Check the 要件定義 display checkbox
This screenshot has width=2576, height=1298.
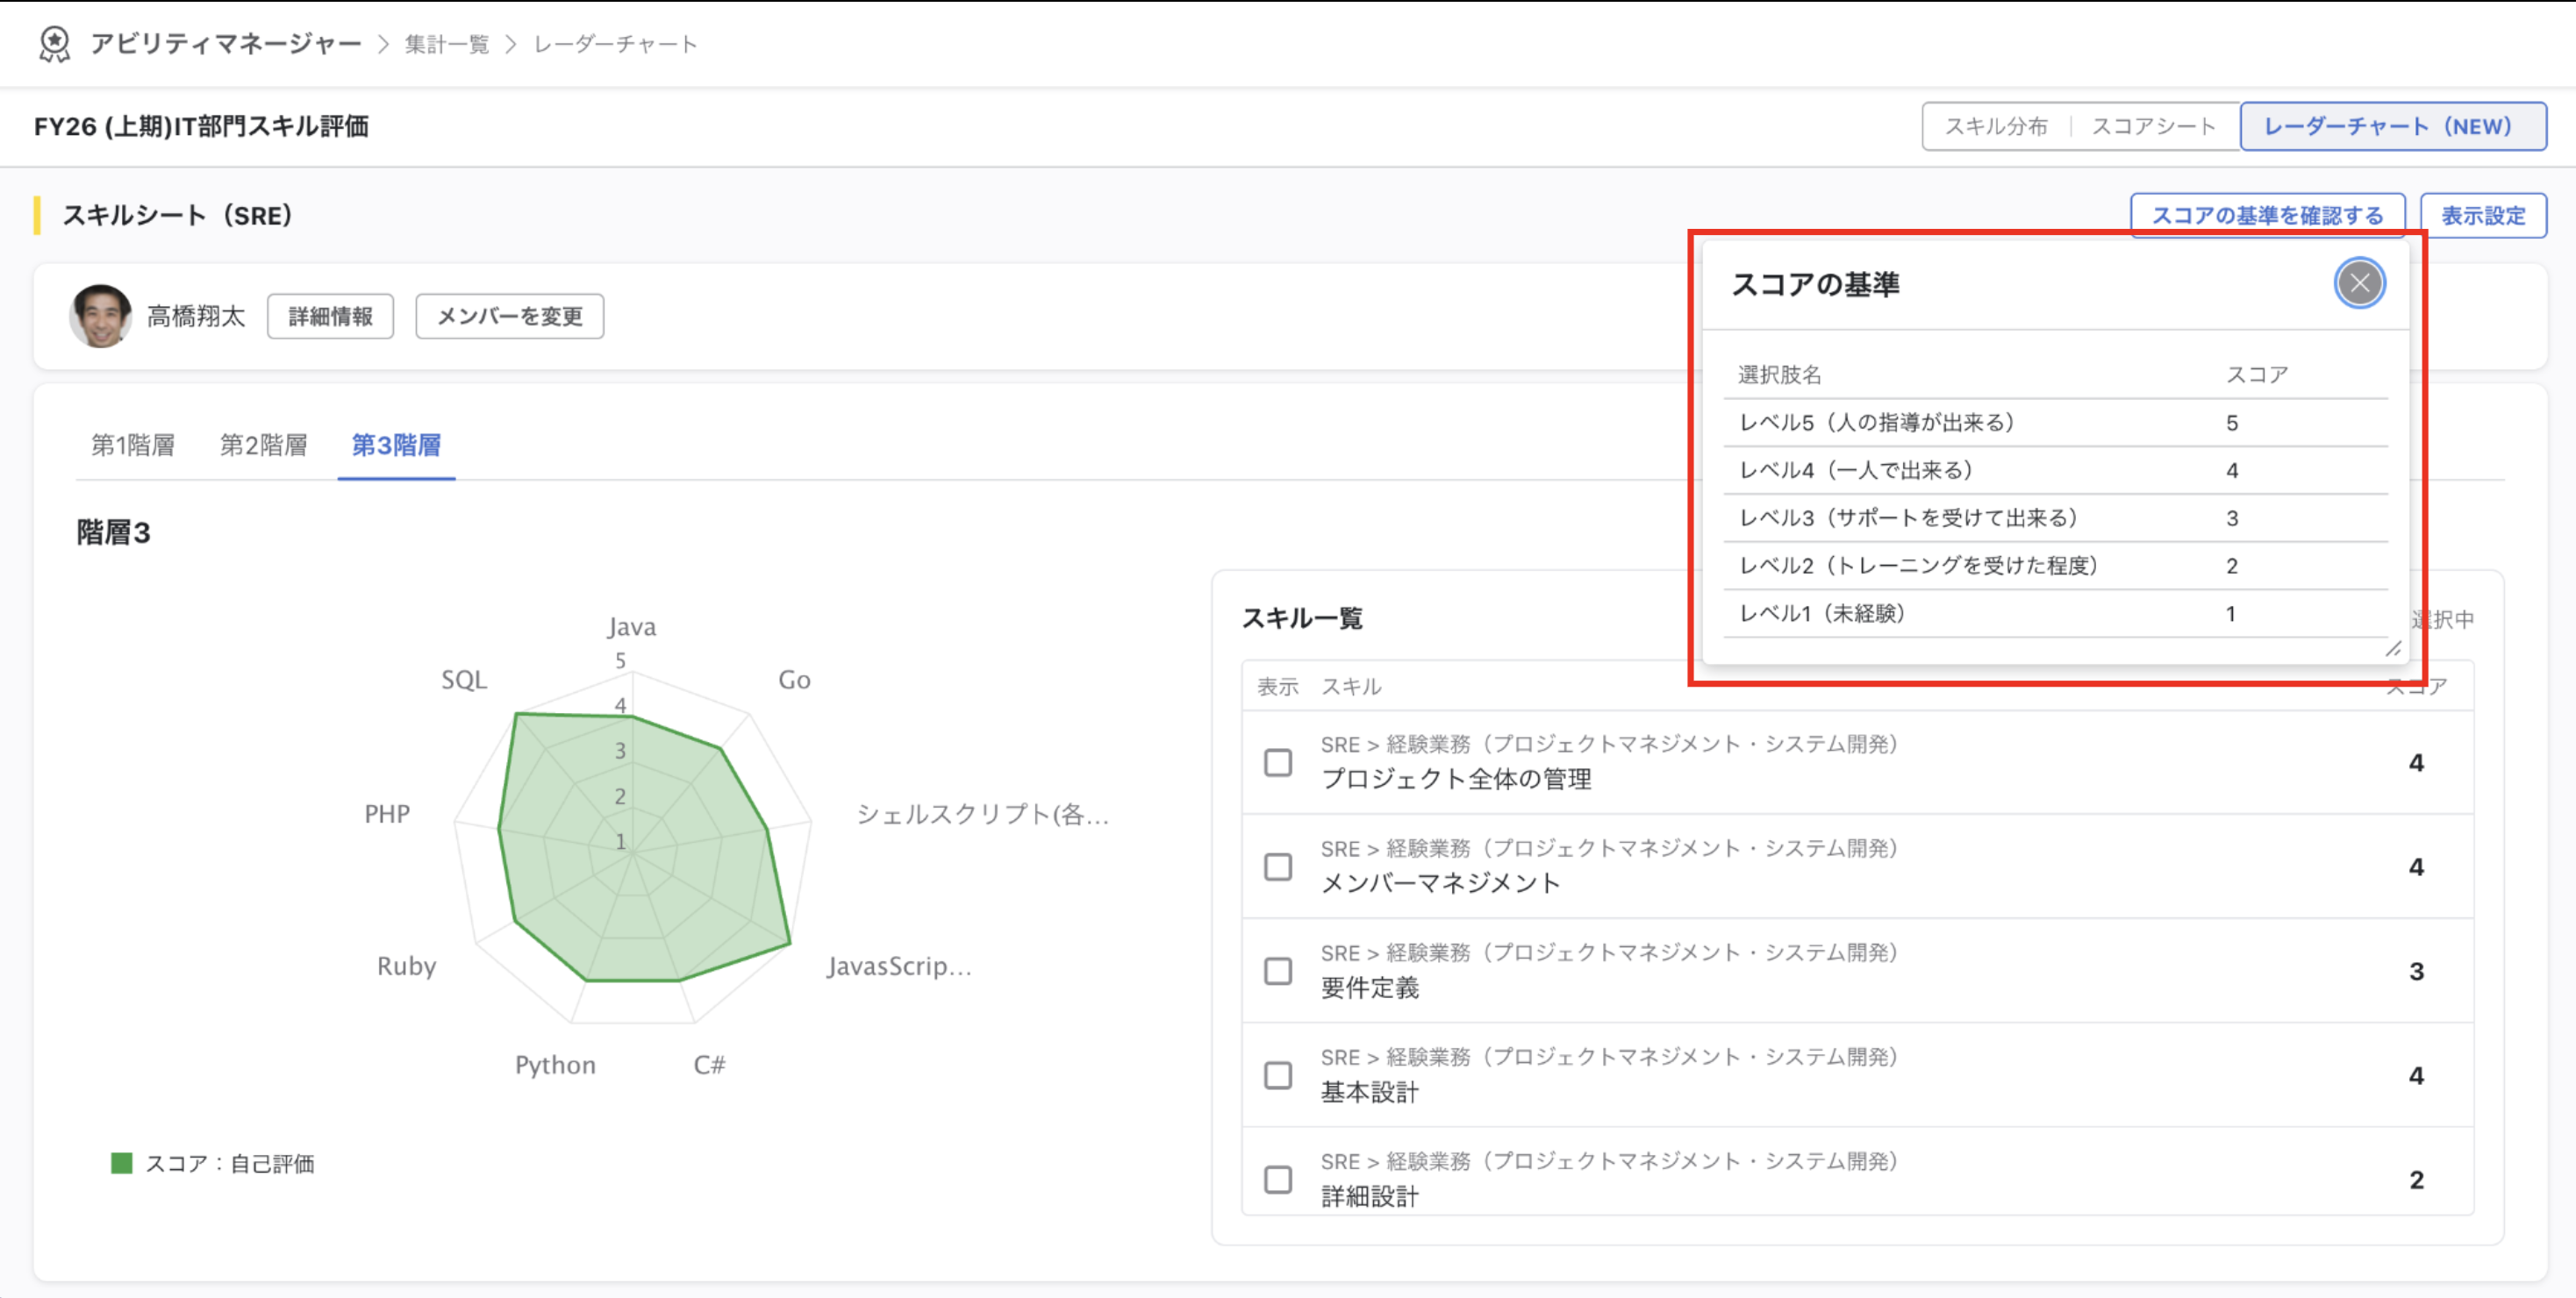tap(1278, 971)
